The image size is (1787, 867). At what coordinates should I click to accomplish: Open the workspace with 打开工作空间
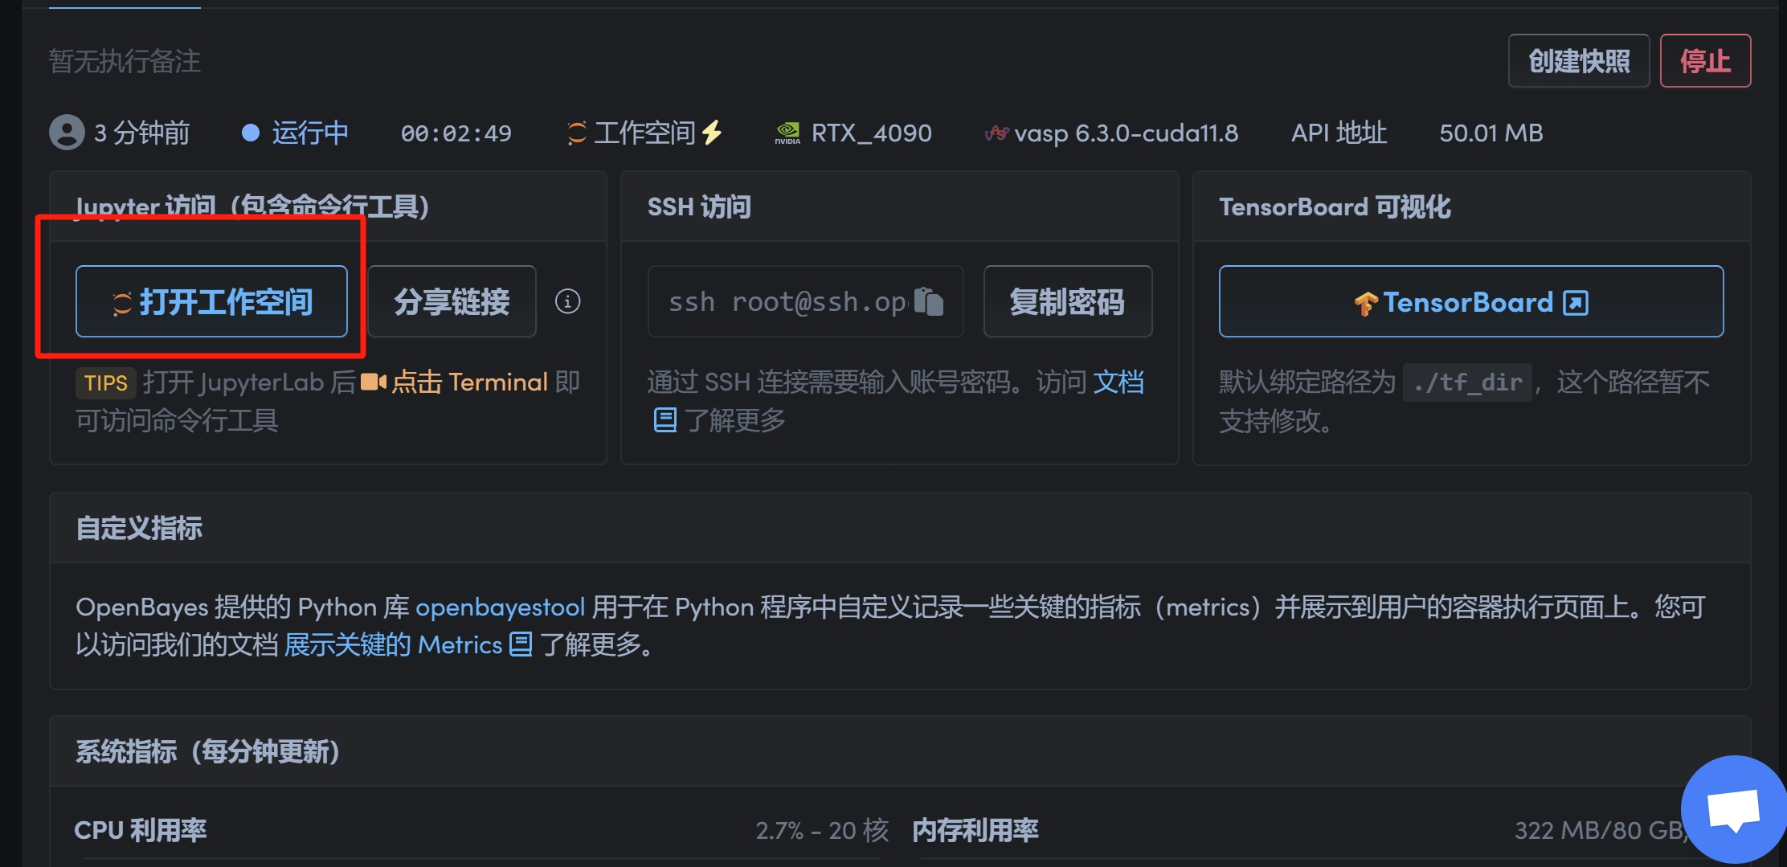tap(211, 301)
